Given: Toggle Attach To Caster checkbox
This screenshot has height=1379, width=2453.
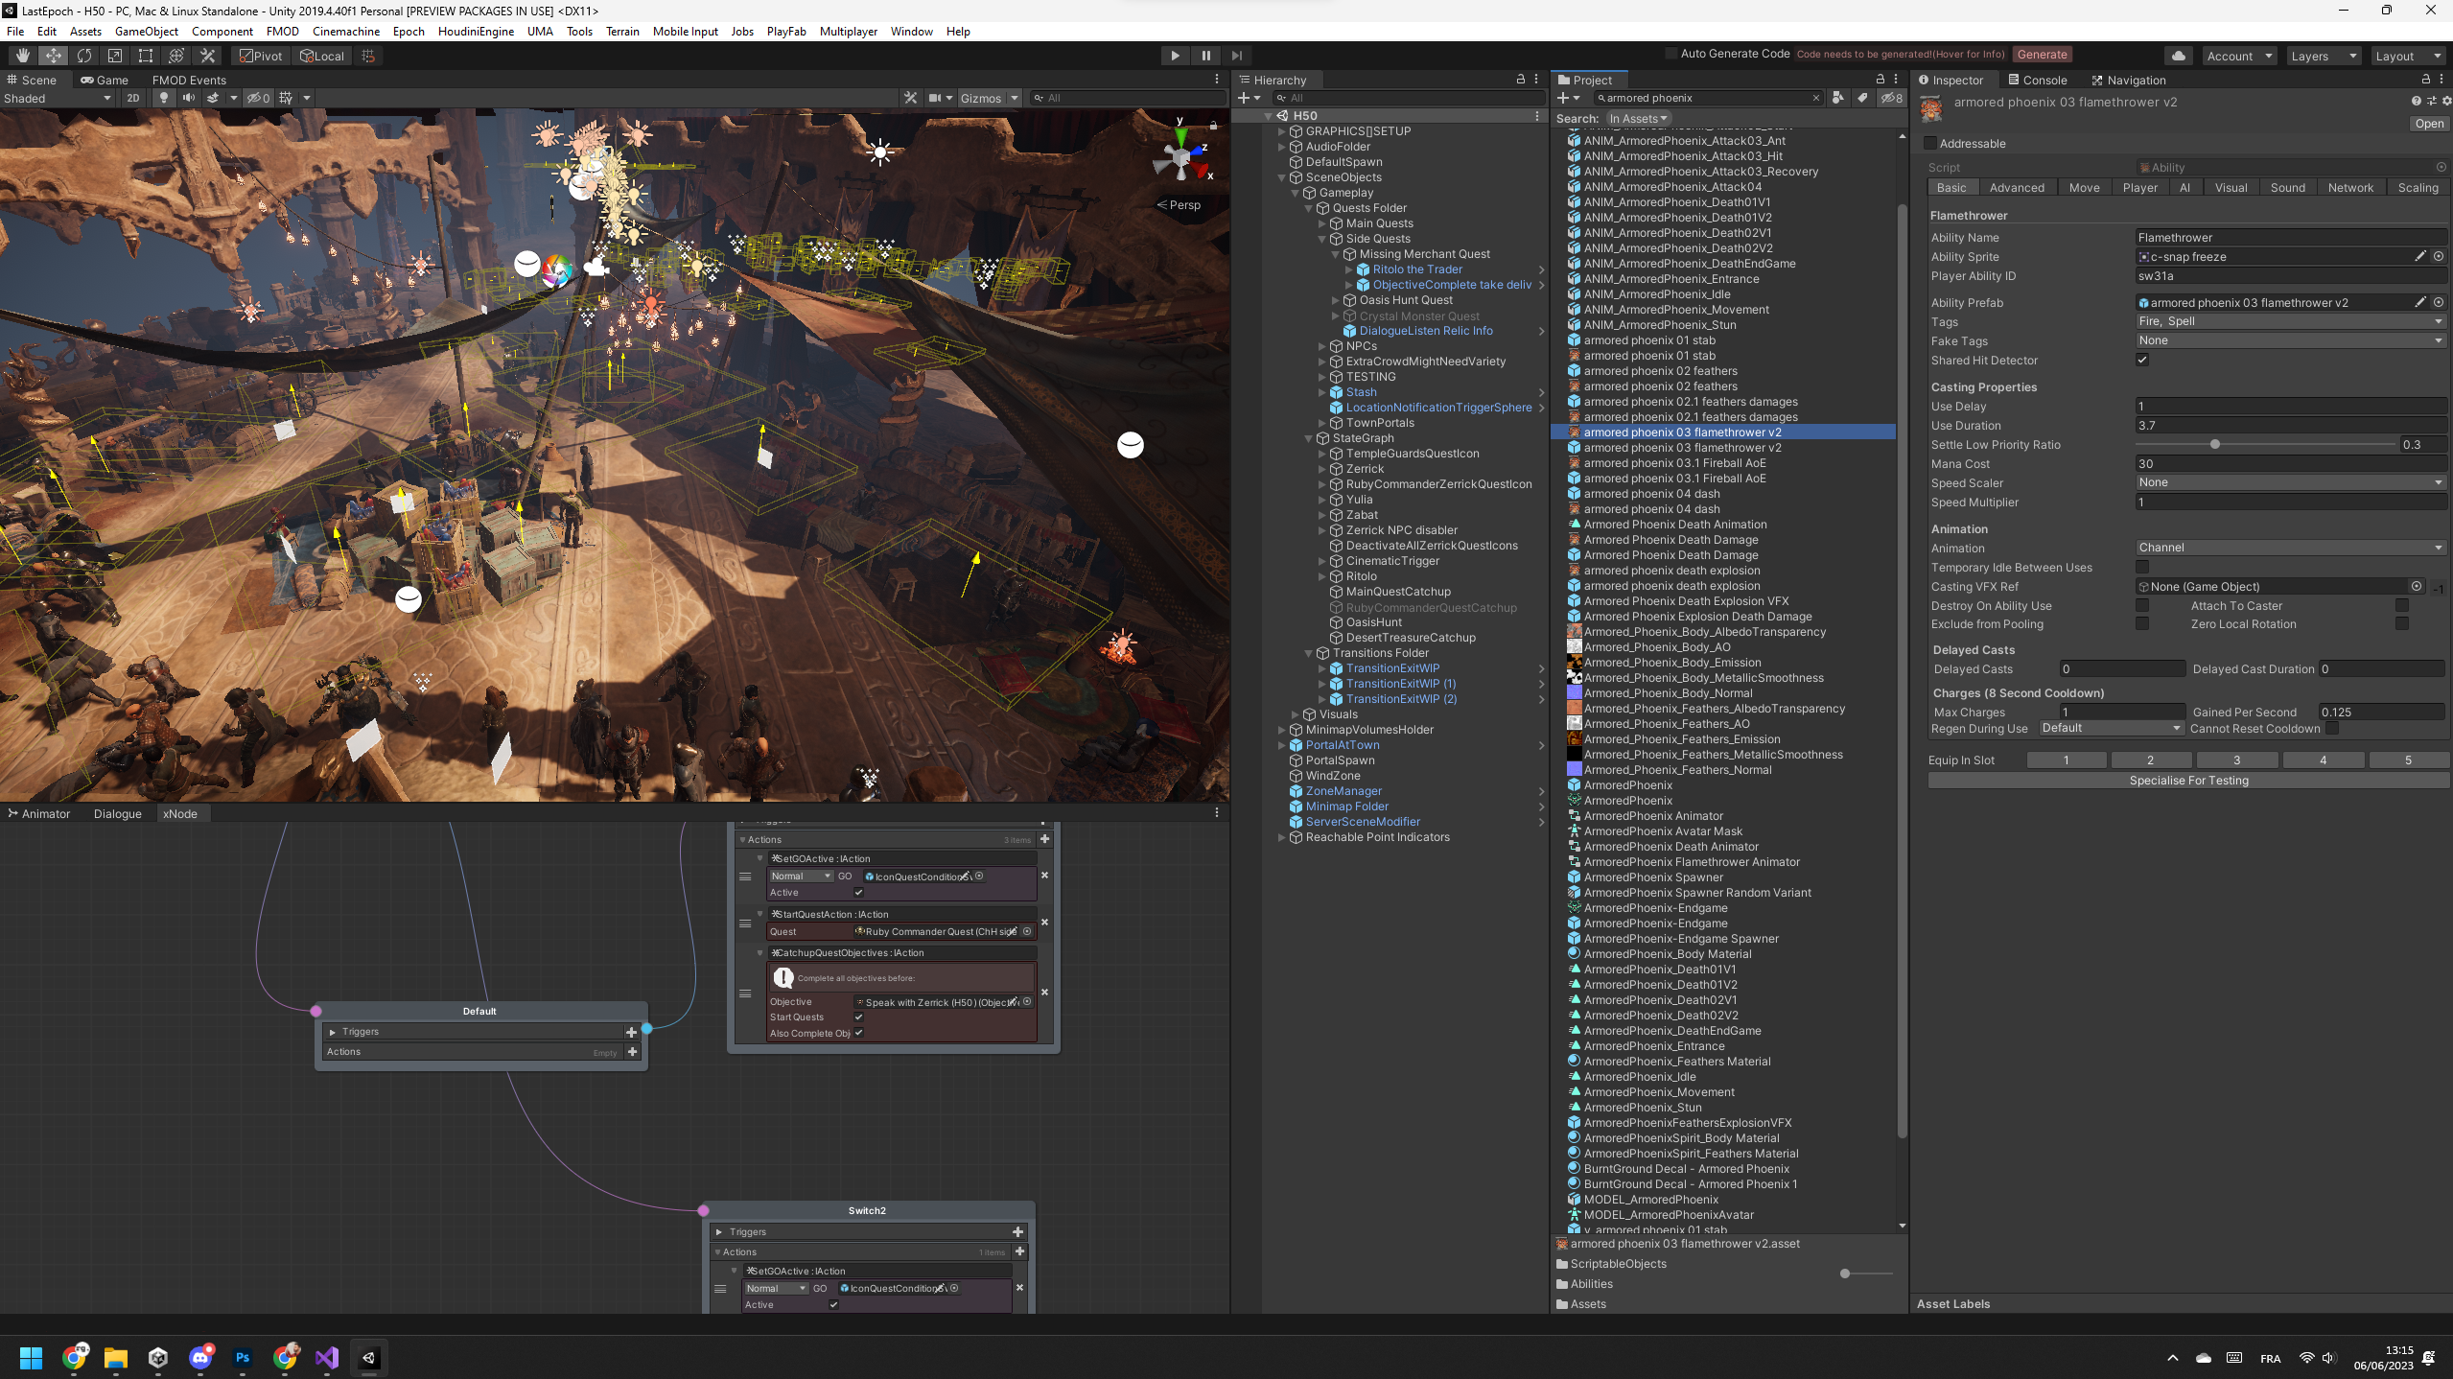Looking at the screenshot, I should [x=2402, y=605].
